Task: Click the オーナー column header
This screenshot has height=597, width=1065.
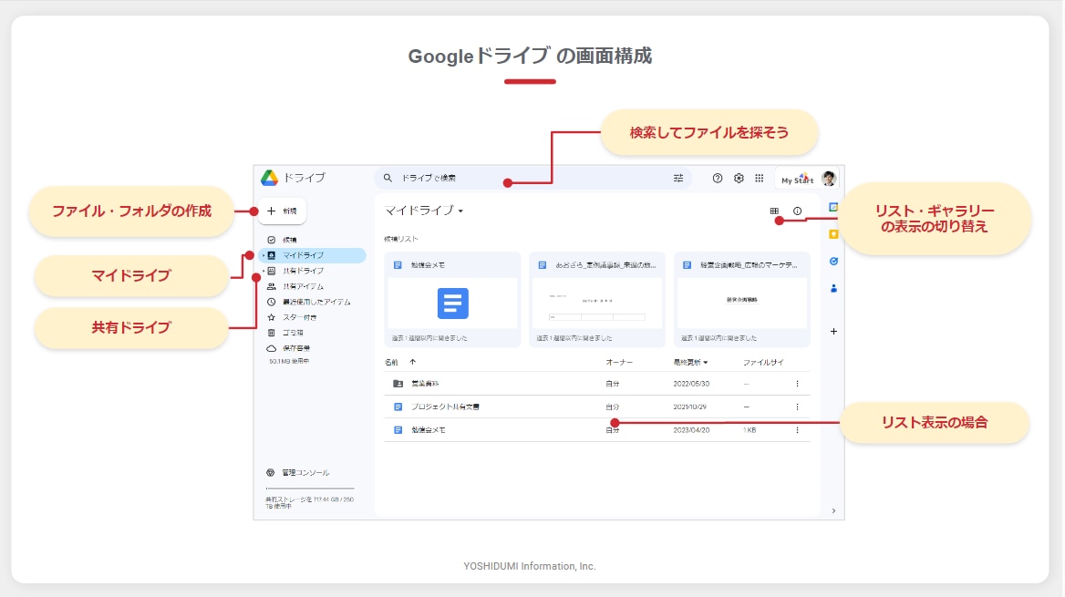Action: (x=619, y=363)
